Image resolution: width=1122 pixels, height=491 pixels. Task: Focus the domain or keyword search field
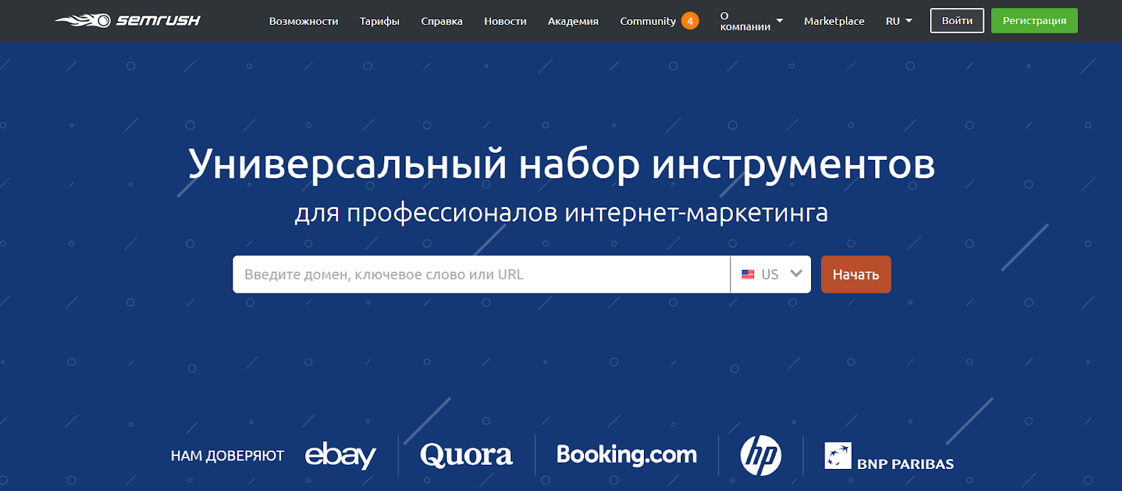(x=481, y=274)
